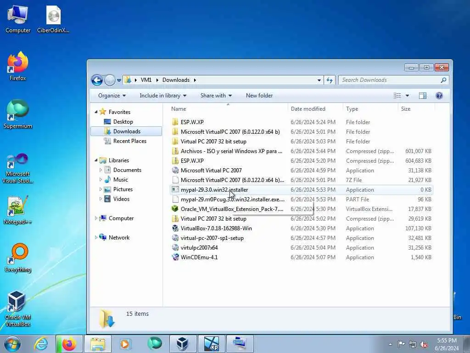This screenshot has width=470, height=353.
Task: Click the Windows Explorer taskbar button
Action: pos(97,344)
